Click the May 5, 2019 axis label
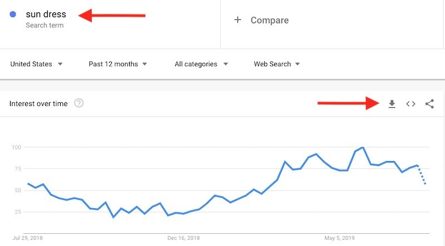The width and height of the screenshot is (445, 246). coord(339,238)
